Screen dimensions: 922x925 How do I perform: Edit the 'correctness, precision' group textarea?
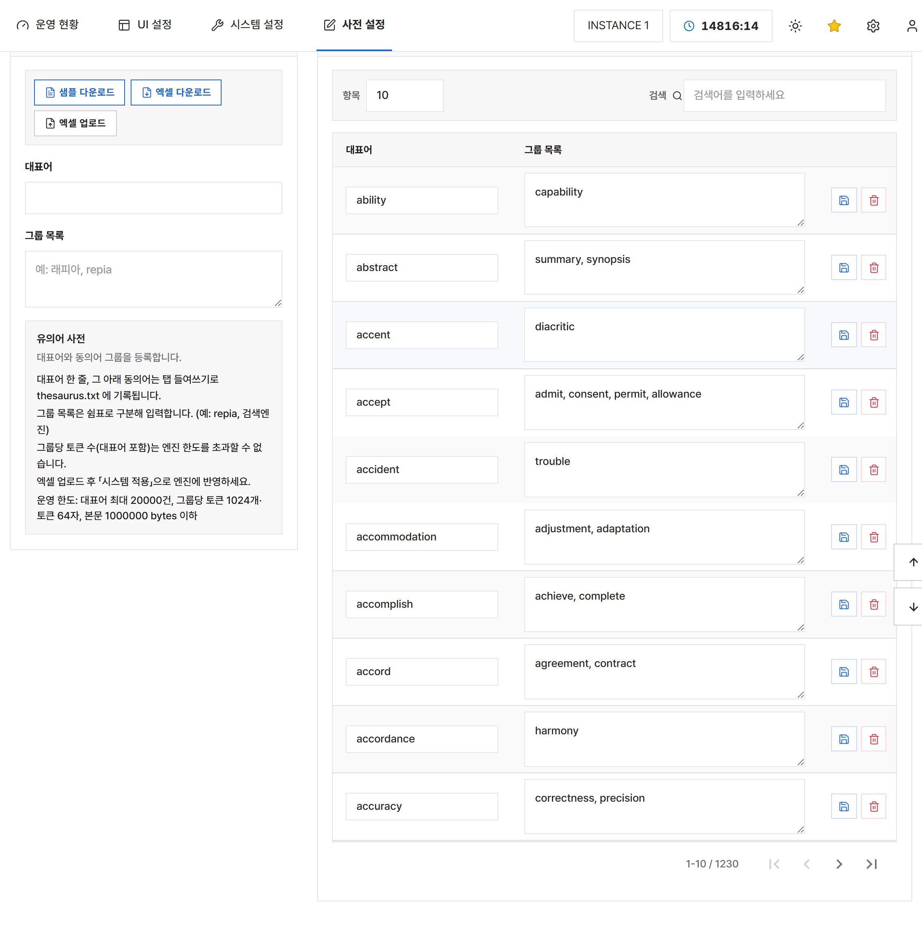(664, 806)
